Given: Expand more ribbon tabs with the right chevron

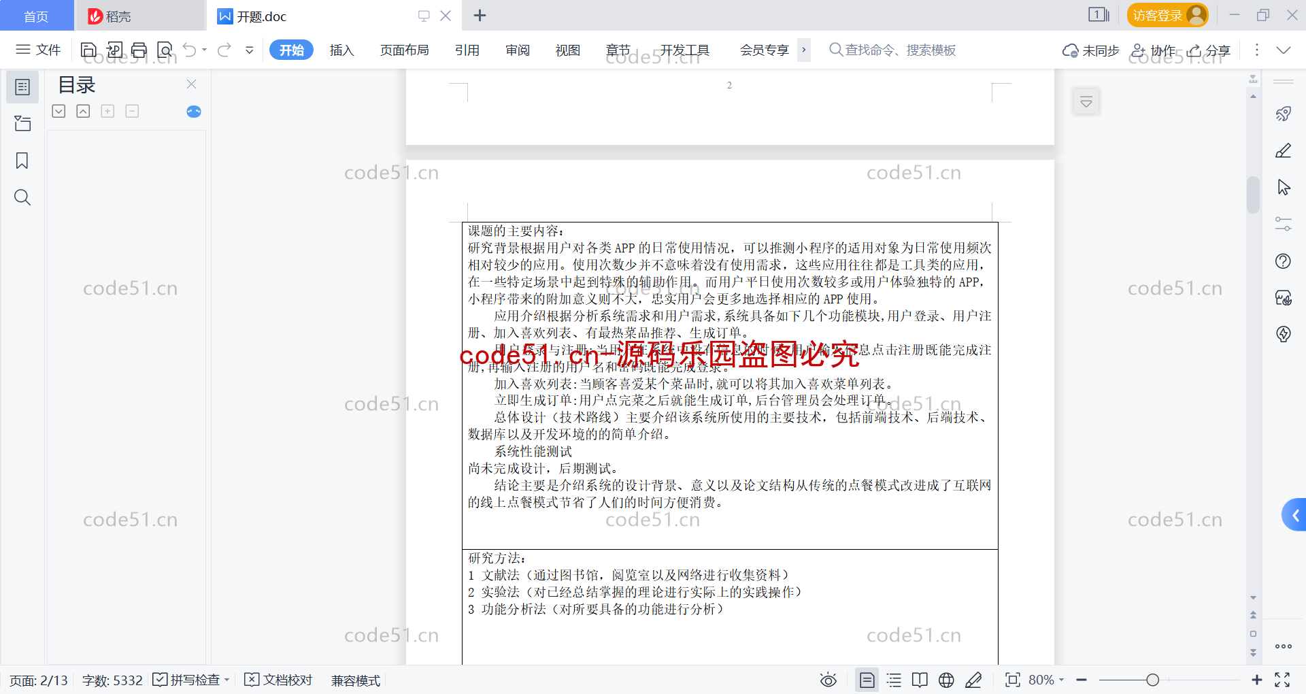Looking at the screenshot, I should click(804, 50).
